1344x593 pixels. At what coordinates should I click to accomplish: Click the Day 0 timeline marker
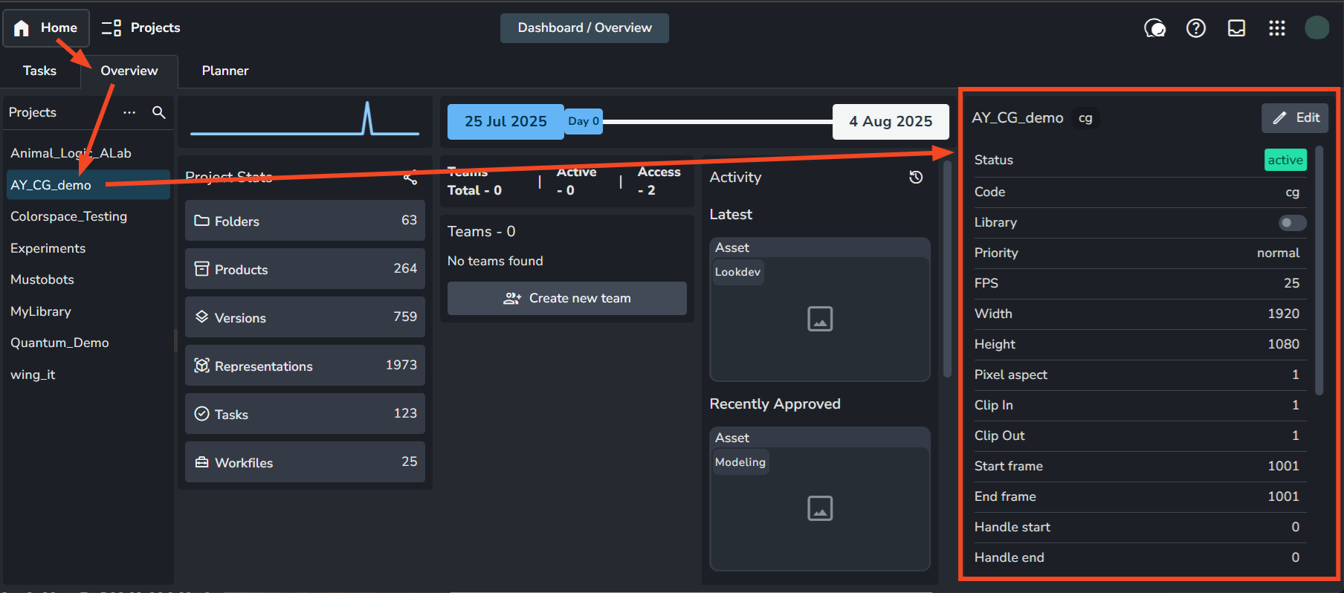coord(583,121)
